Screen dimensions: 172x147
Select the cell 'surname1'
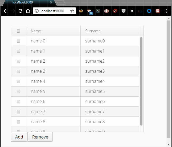110,51
